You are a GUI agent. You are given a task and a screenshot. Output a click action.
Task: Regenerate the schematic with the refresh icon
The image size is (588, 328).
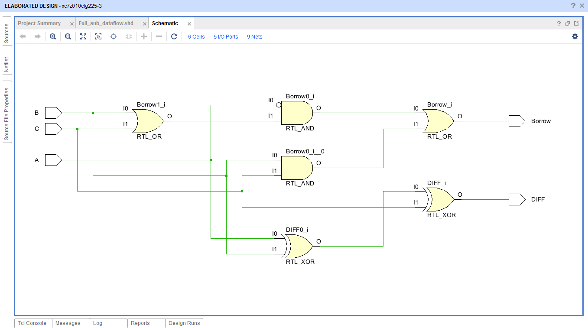(174, 37)
